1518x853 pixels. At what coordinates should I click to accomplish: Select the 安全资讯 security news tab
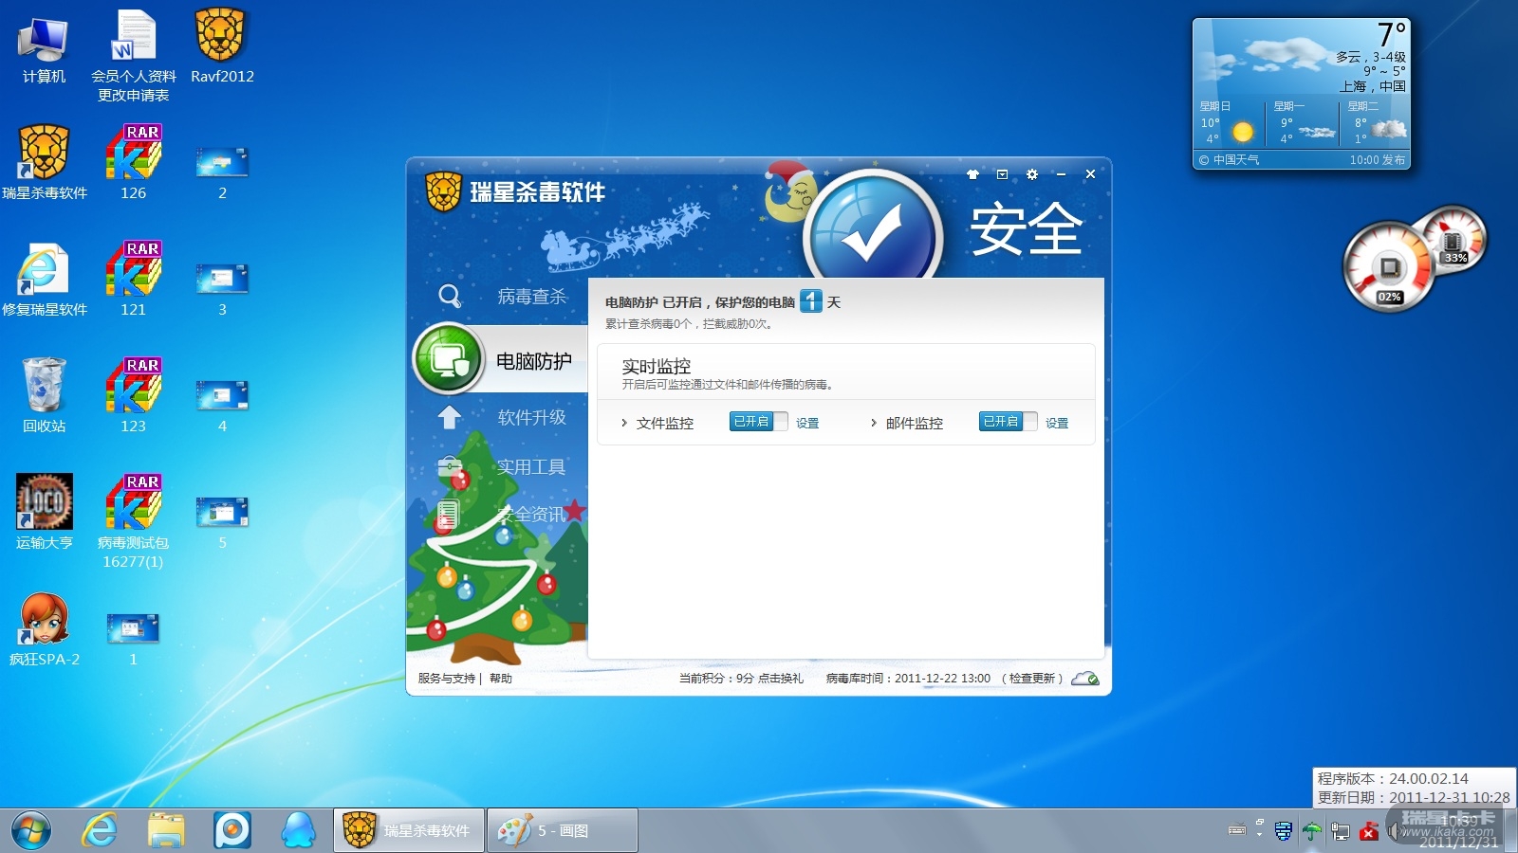tap(531, 515)
